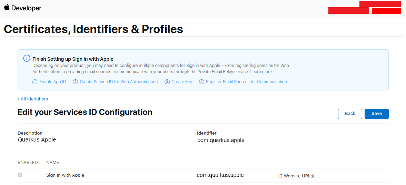Click the NAME column header
The height and width of the screenshot is (185, 406).
[52, 163]
